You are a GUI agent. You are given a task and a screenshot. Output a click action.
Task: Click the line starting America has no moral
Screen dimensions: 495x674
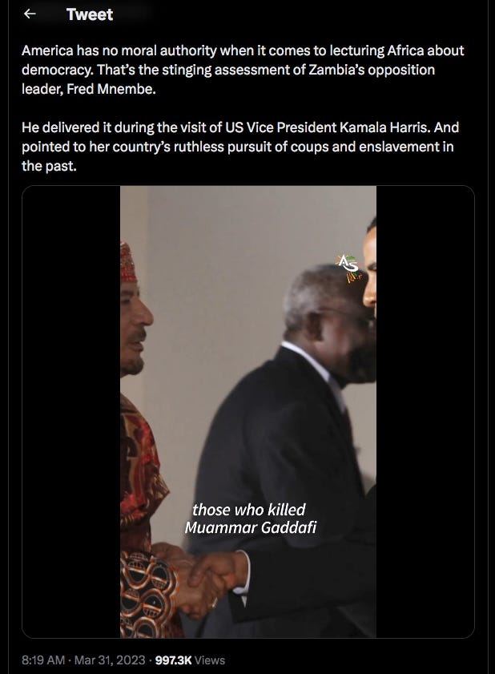[243, 50]
